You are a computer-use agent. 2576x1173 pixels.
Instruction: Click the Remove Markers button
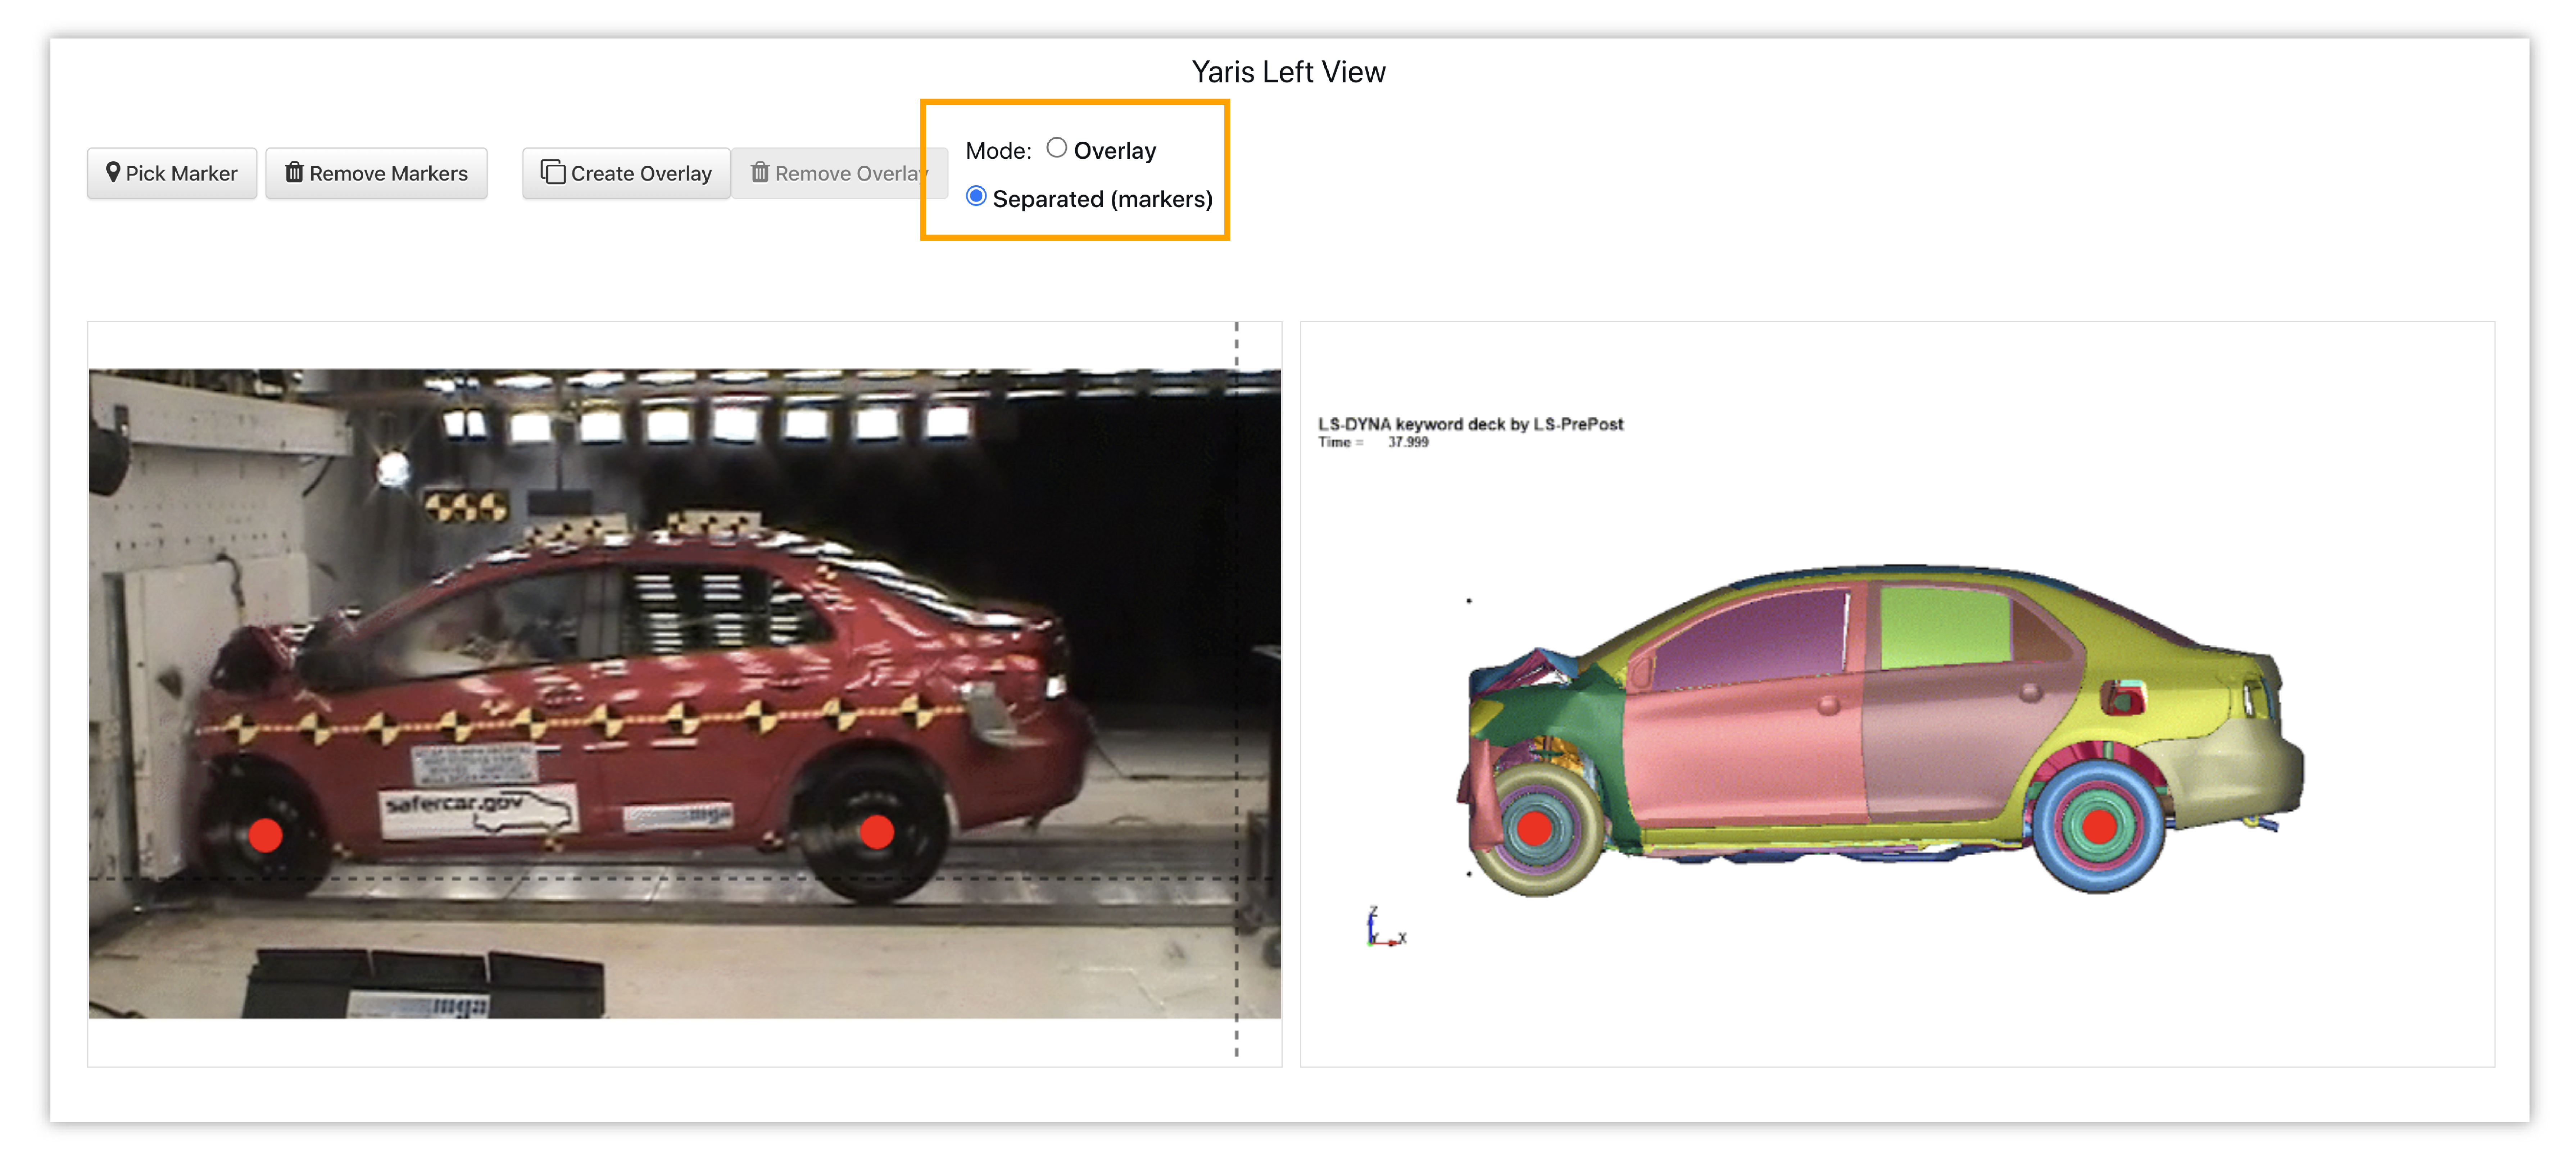tap(376, 173)
